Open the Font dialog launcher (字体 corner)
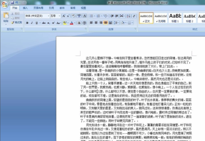This screenshot has height=141, width=205. point(86,29)
